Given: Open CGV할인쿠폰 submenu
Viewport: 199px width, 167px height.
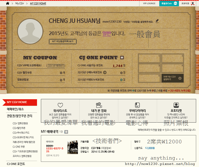Looking at the screenshot, I should [19, 128].
